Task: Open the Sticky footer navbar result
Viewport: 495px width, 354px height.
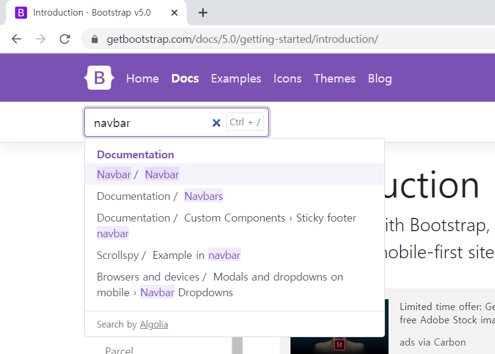Action: tap(234, 225)
